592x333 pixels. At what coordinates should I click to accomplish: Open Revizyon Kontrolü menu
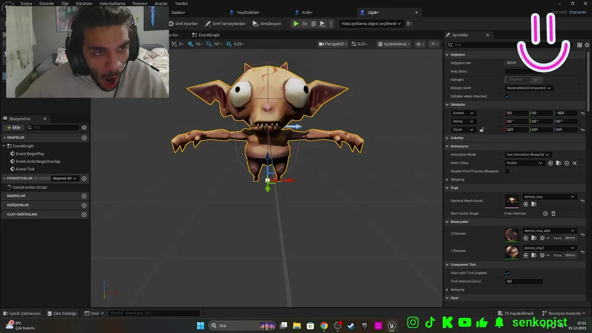click(x=564, y=313)
